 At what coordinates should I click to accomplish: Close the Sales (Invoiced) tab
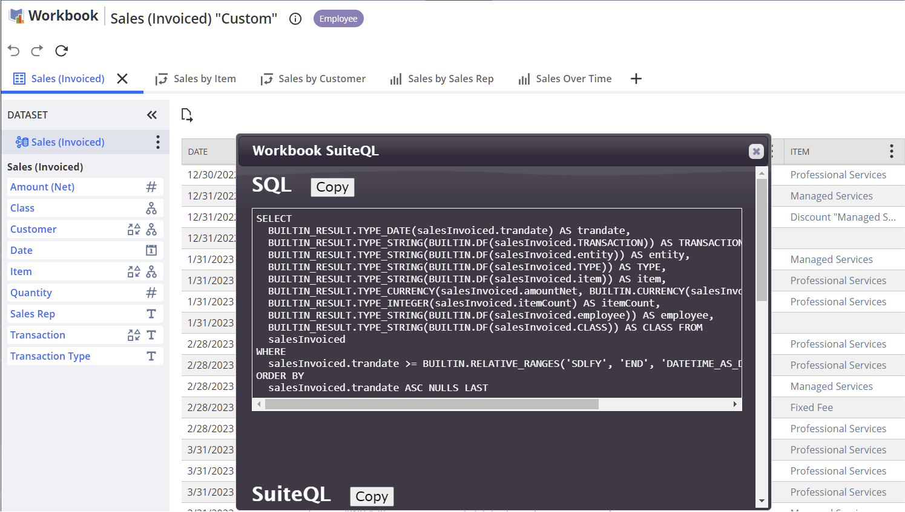point(122,79)
